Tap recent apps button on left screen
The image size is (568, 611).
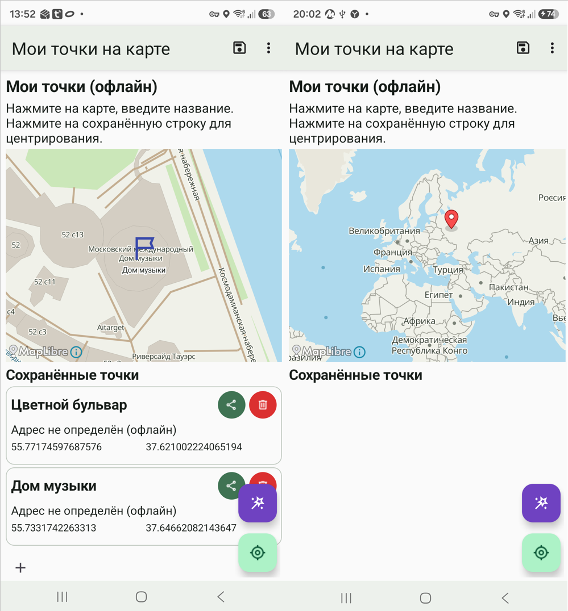tap(62, 597)
